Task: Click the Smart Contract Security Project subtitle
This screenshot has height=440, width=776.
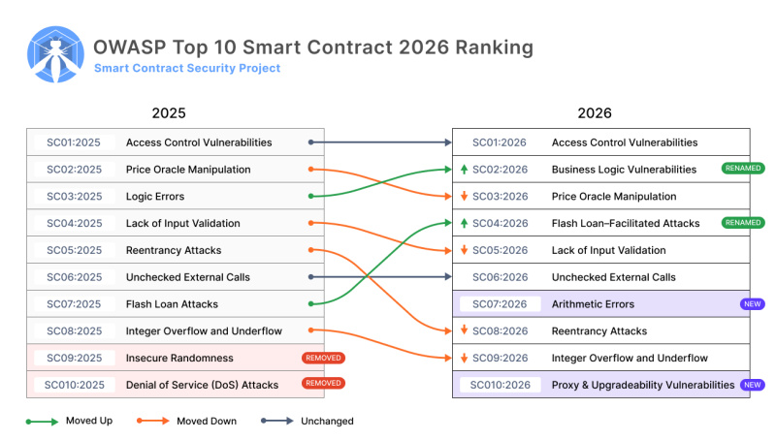Action: (x=187, y=69)
